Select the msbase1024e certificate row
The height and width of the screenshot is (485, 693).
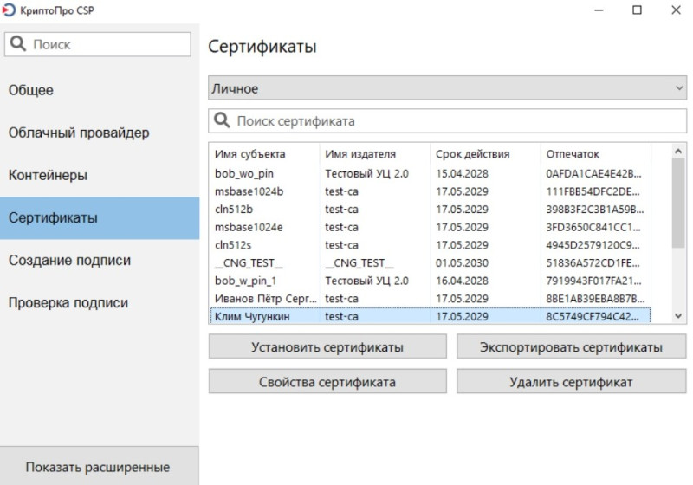click(x=431, y=227)
